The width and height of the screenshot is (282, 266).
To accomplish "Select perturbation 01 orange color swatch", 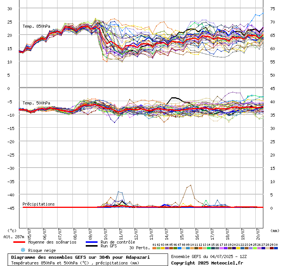I will (154, 248).
